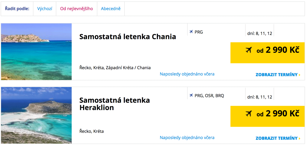Click the Řecko, Kréta, Západní Kréta / Chania text
The image size is (306, 145).
click(x=115, y=68)
